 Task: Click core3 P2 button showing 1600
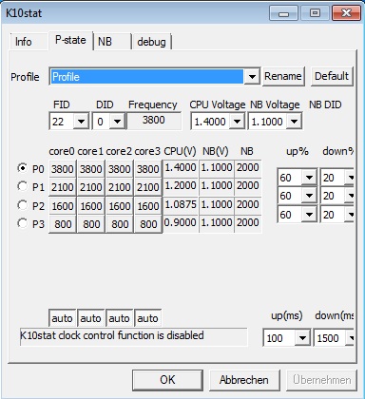(148, 206)
